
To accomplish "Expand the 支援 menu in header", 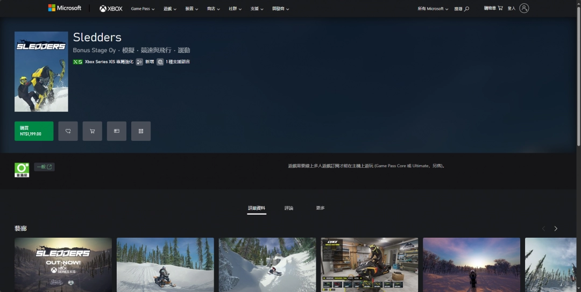I will (257, 9).
